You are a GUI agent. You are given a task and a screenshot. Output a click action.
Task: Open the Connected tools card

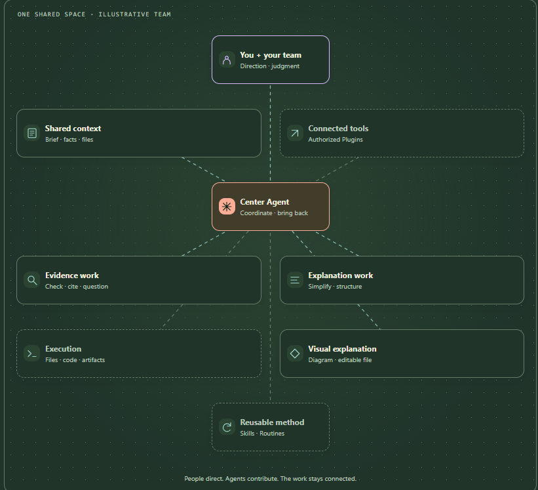(402, 133)
